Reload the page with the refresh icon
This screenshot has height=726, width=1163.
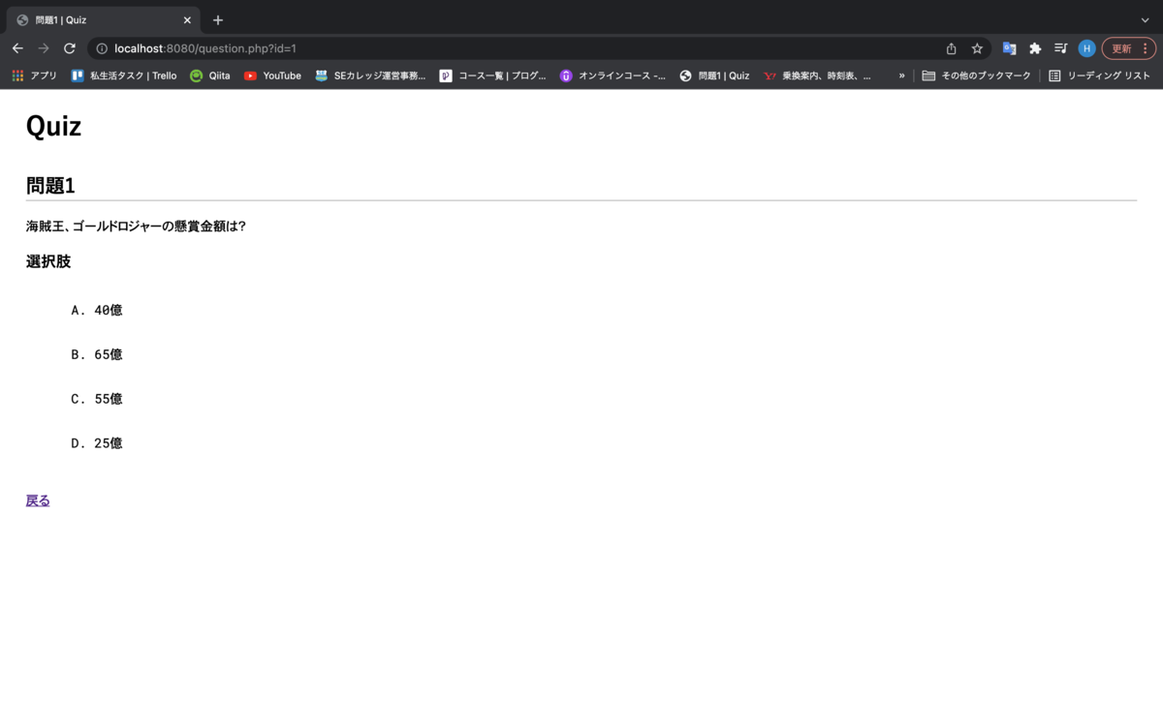click(70, 48)
